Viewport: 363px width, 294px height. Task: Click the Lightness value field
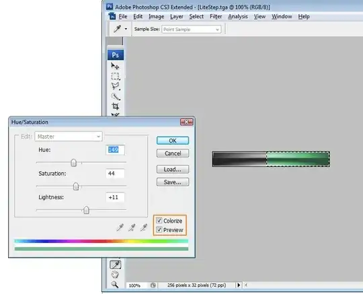click(x=116, y=197)
